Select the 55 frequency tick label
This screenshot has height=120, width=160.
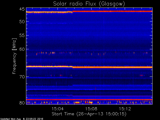[x=22, y=35]
